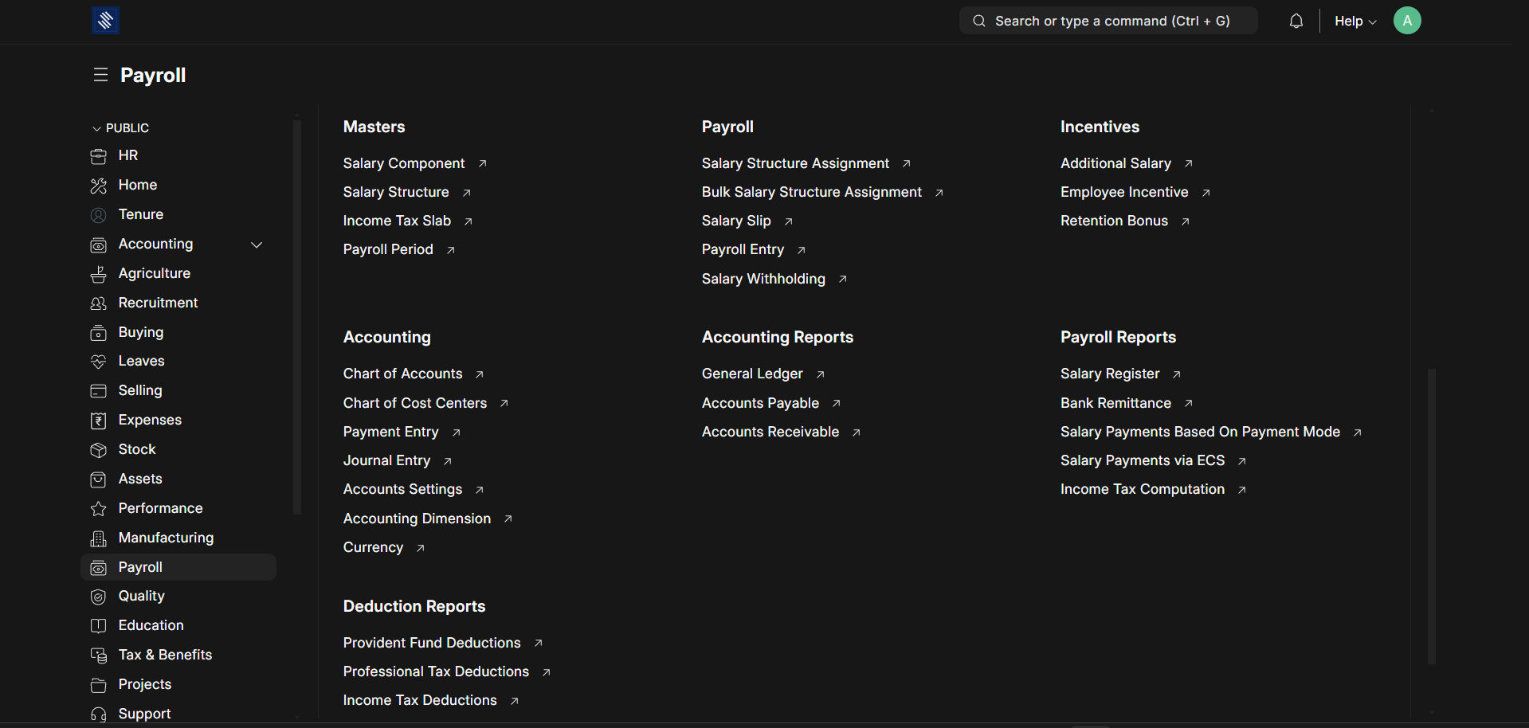
Task: Click the Expenses rupee icon in sidebar
Action: point(99,421)
